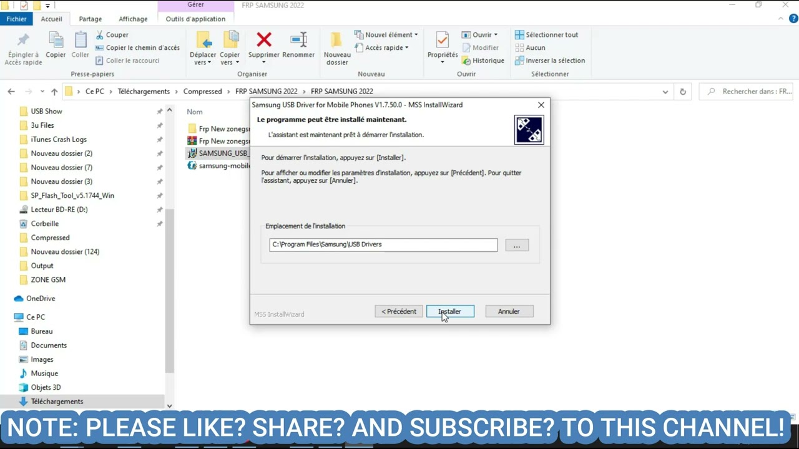The height and width of the screenshot is (449, 799).
Task: Select USB Show in navigation pane
Action: point(47,111)
